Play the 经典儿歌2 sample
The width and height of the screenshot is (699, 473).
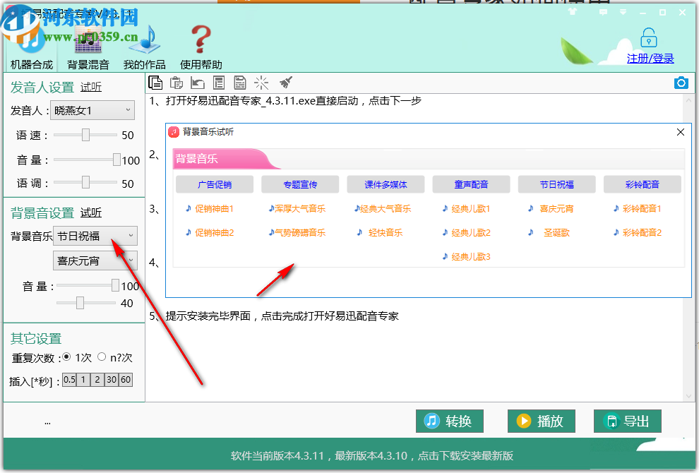pos(466,233)
